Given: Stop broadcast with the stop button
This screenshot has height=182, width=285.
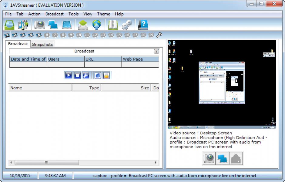Looking at the screenshot, I should click(x=77, y=75).
